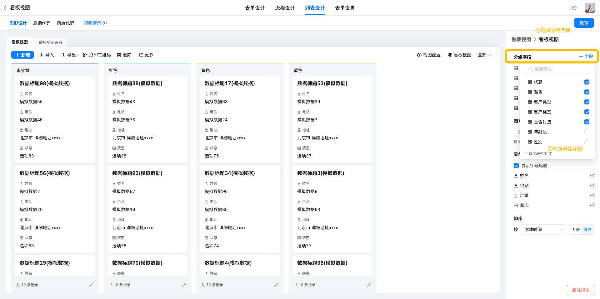Open the 后端代码 tab
The width and height of the screenshot is (600, 299).
pos(42,23)
